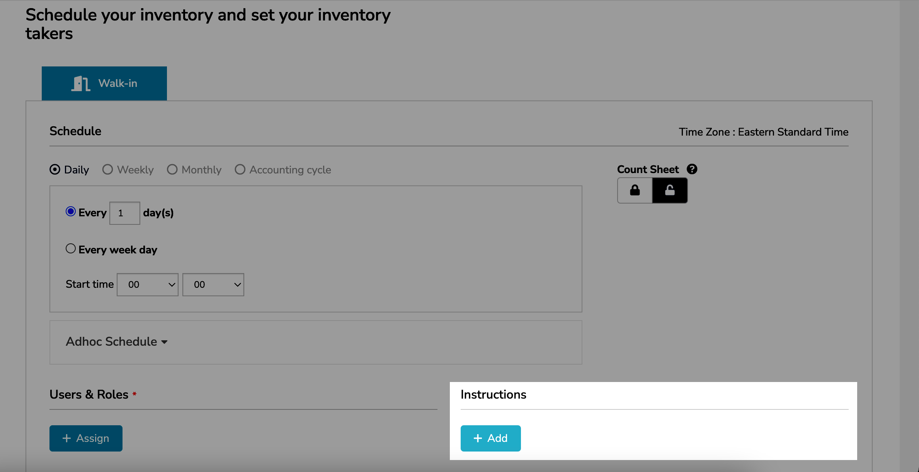Screen dimensions: 919x472
Task: Click Add under Instructions
Action: click(x=490, y=438)
